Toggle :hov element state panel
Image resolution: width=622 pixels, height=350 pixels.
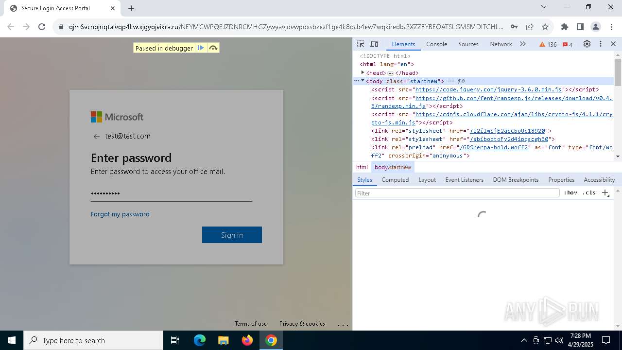click(570, 193)
